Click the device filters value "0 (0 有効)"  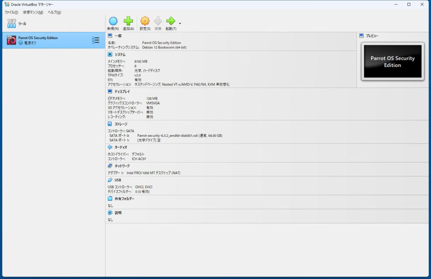click(142, 191)
